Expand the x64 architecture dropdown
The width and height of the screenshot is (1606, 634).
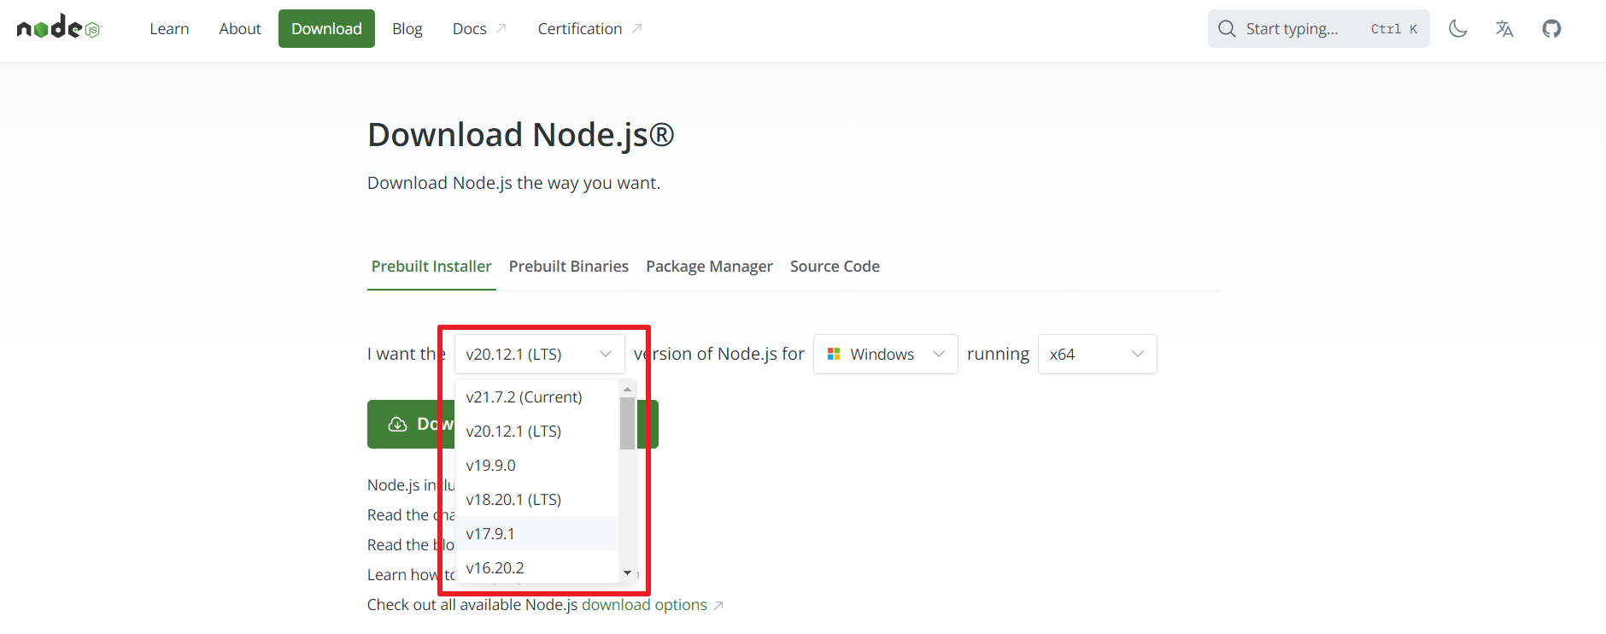pyautogui.click(x=1098, y=354)
